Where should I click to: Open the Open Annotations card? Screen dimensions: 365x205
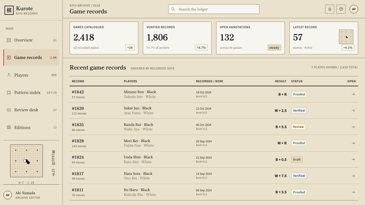250,38
